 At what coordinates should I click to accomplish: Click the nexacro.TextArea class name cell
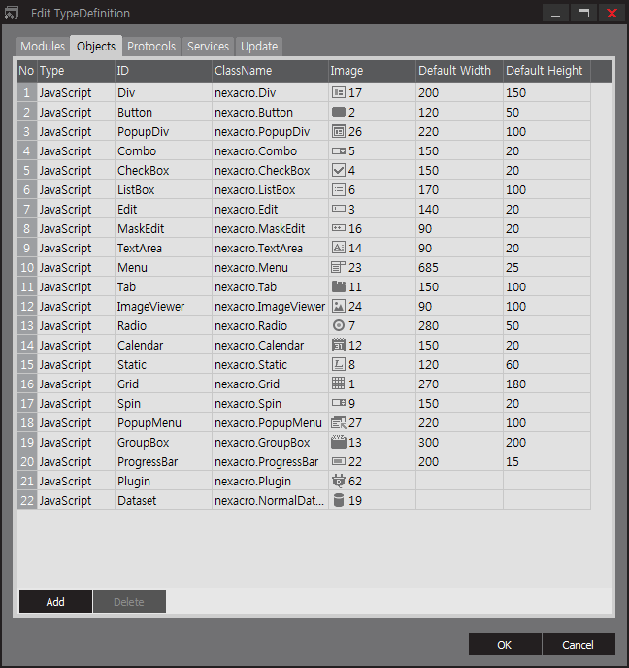(270, 248)
